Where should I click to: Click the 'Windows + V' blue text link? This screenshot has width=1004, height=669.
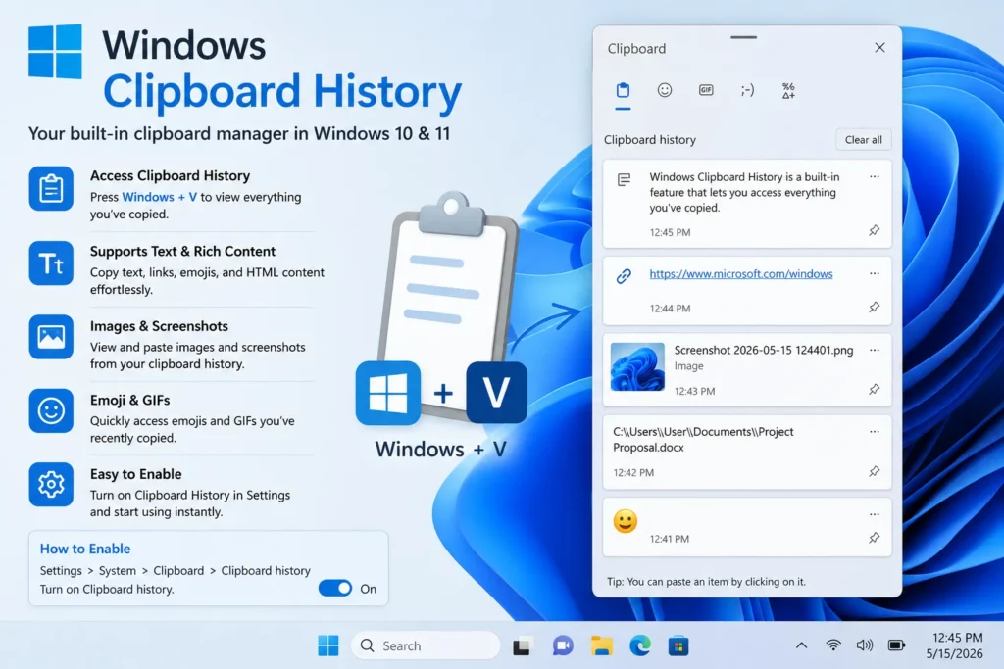(x=160, y=197)
